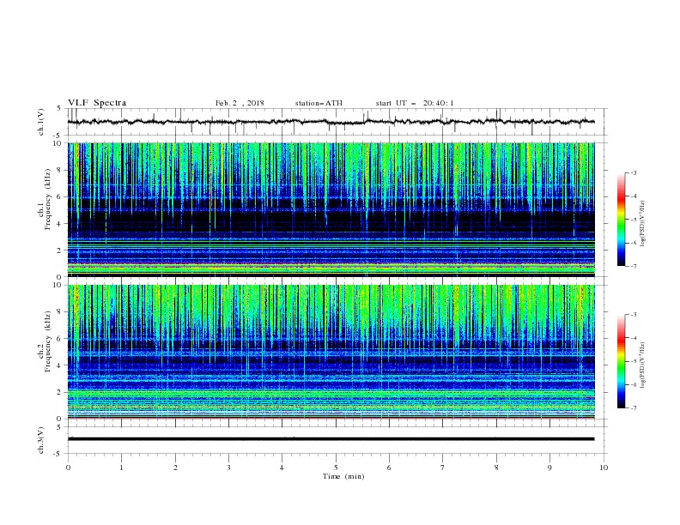Click the ch.1 "Frequency (kHz)" axis label
The image size is (680, 525).
tap(48, 199)
